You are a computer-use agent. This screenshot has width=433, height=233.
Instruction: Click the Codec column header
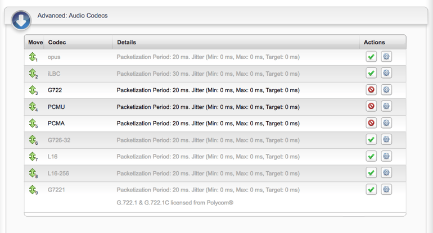(x=57, y=42)
